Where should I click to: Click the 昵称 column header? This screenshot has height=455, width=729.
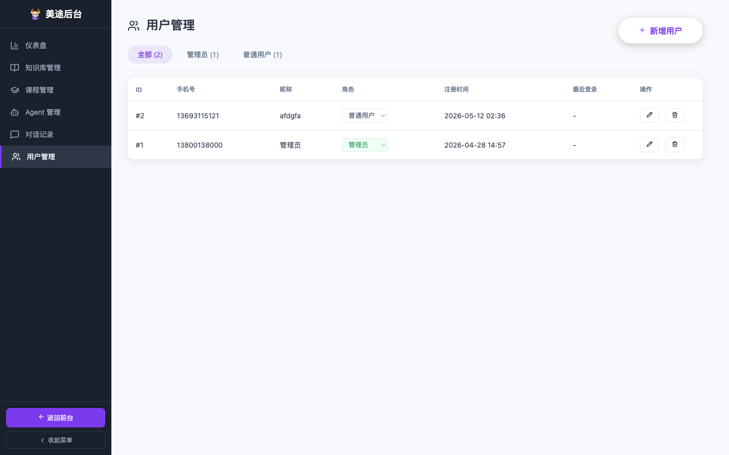coord(286,89)
